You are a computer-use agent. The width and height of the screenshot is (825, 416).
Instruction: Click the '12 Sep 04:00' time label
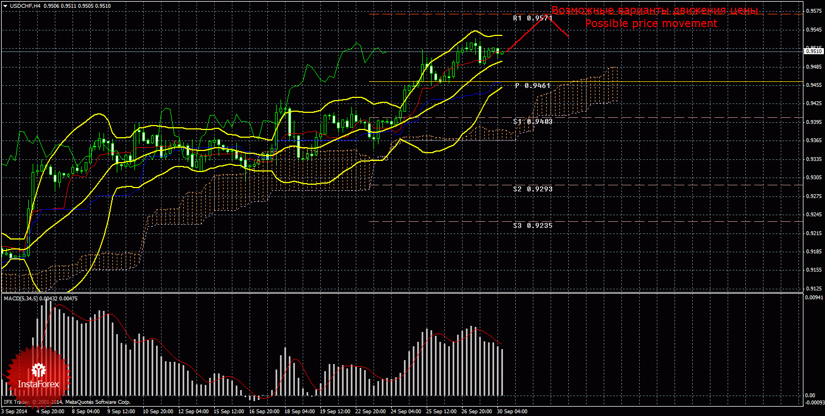(193, 412)
